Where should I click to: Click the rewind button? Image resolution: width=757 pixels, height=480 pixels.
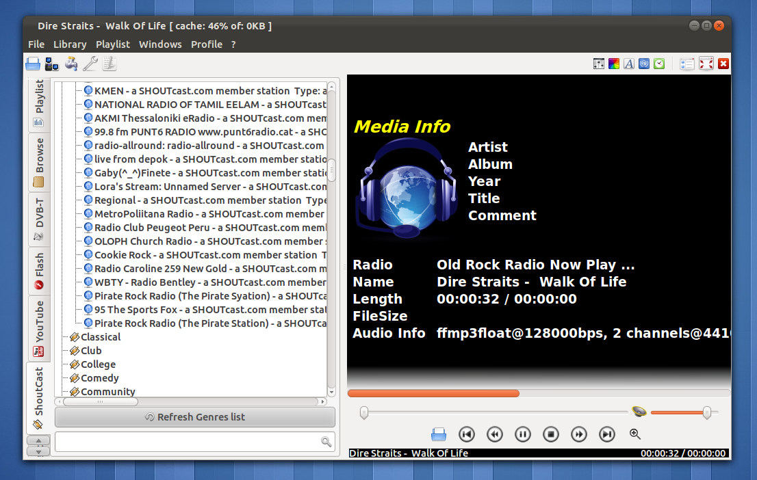click(x=494, y=434)
